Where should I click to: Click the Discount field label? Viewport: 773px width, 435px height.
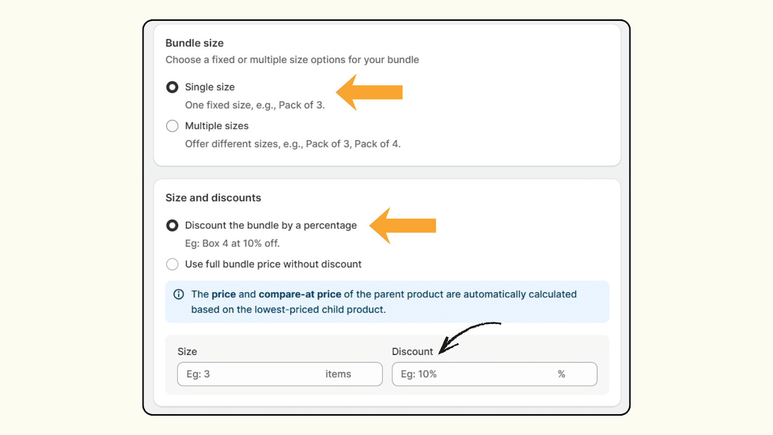click(412, 351)
